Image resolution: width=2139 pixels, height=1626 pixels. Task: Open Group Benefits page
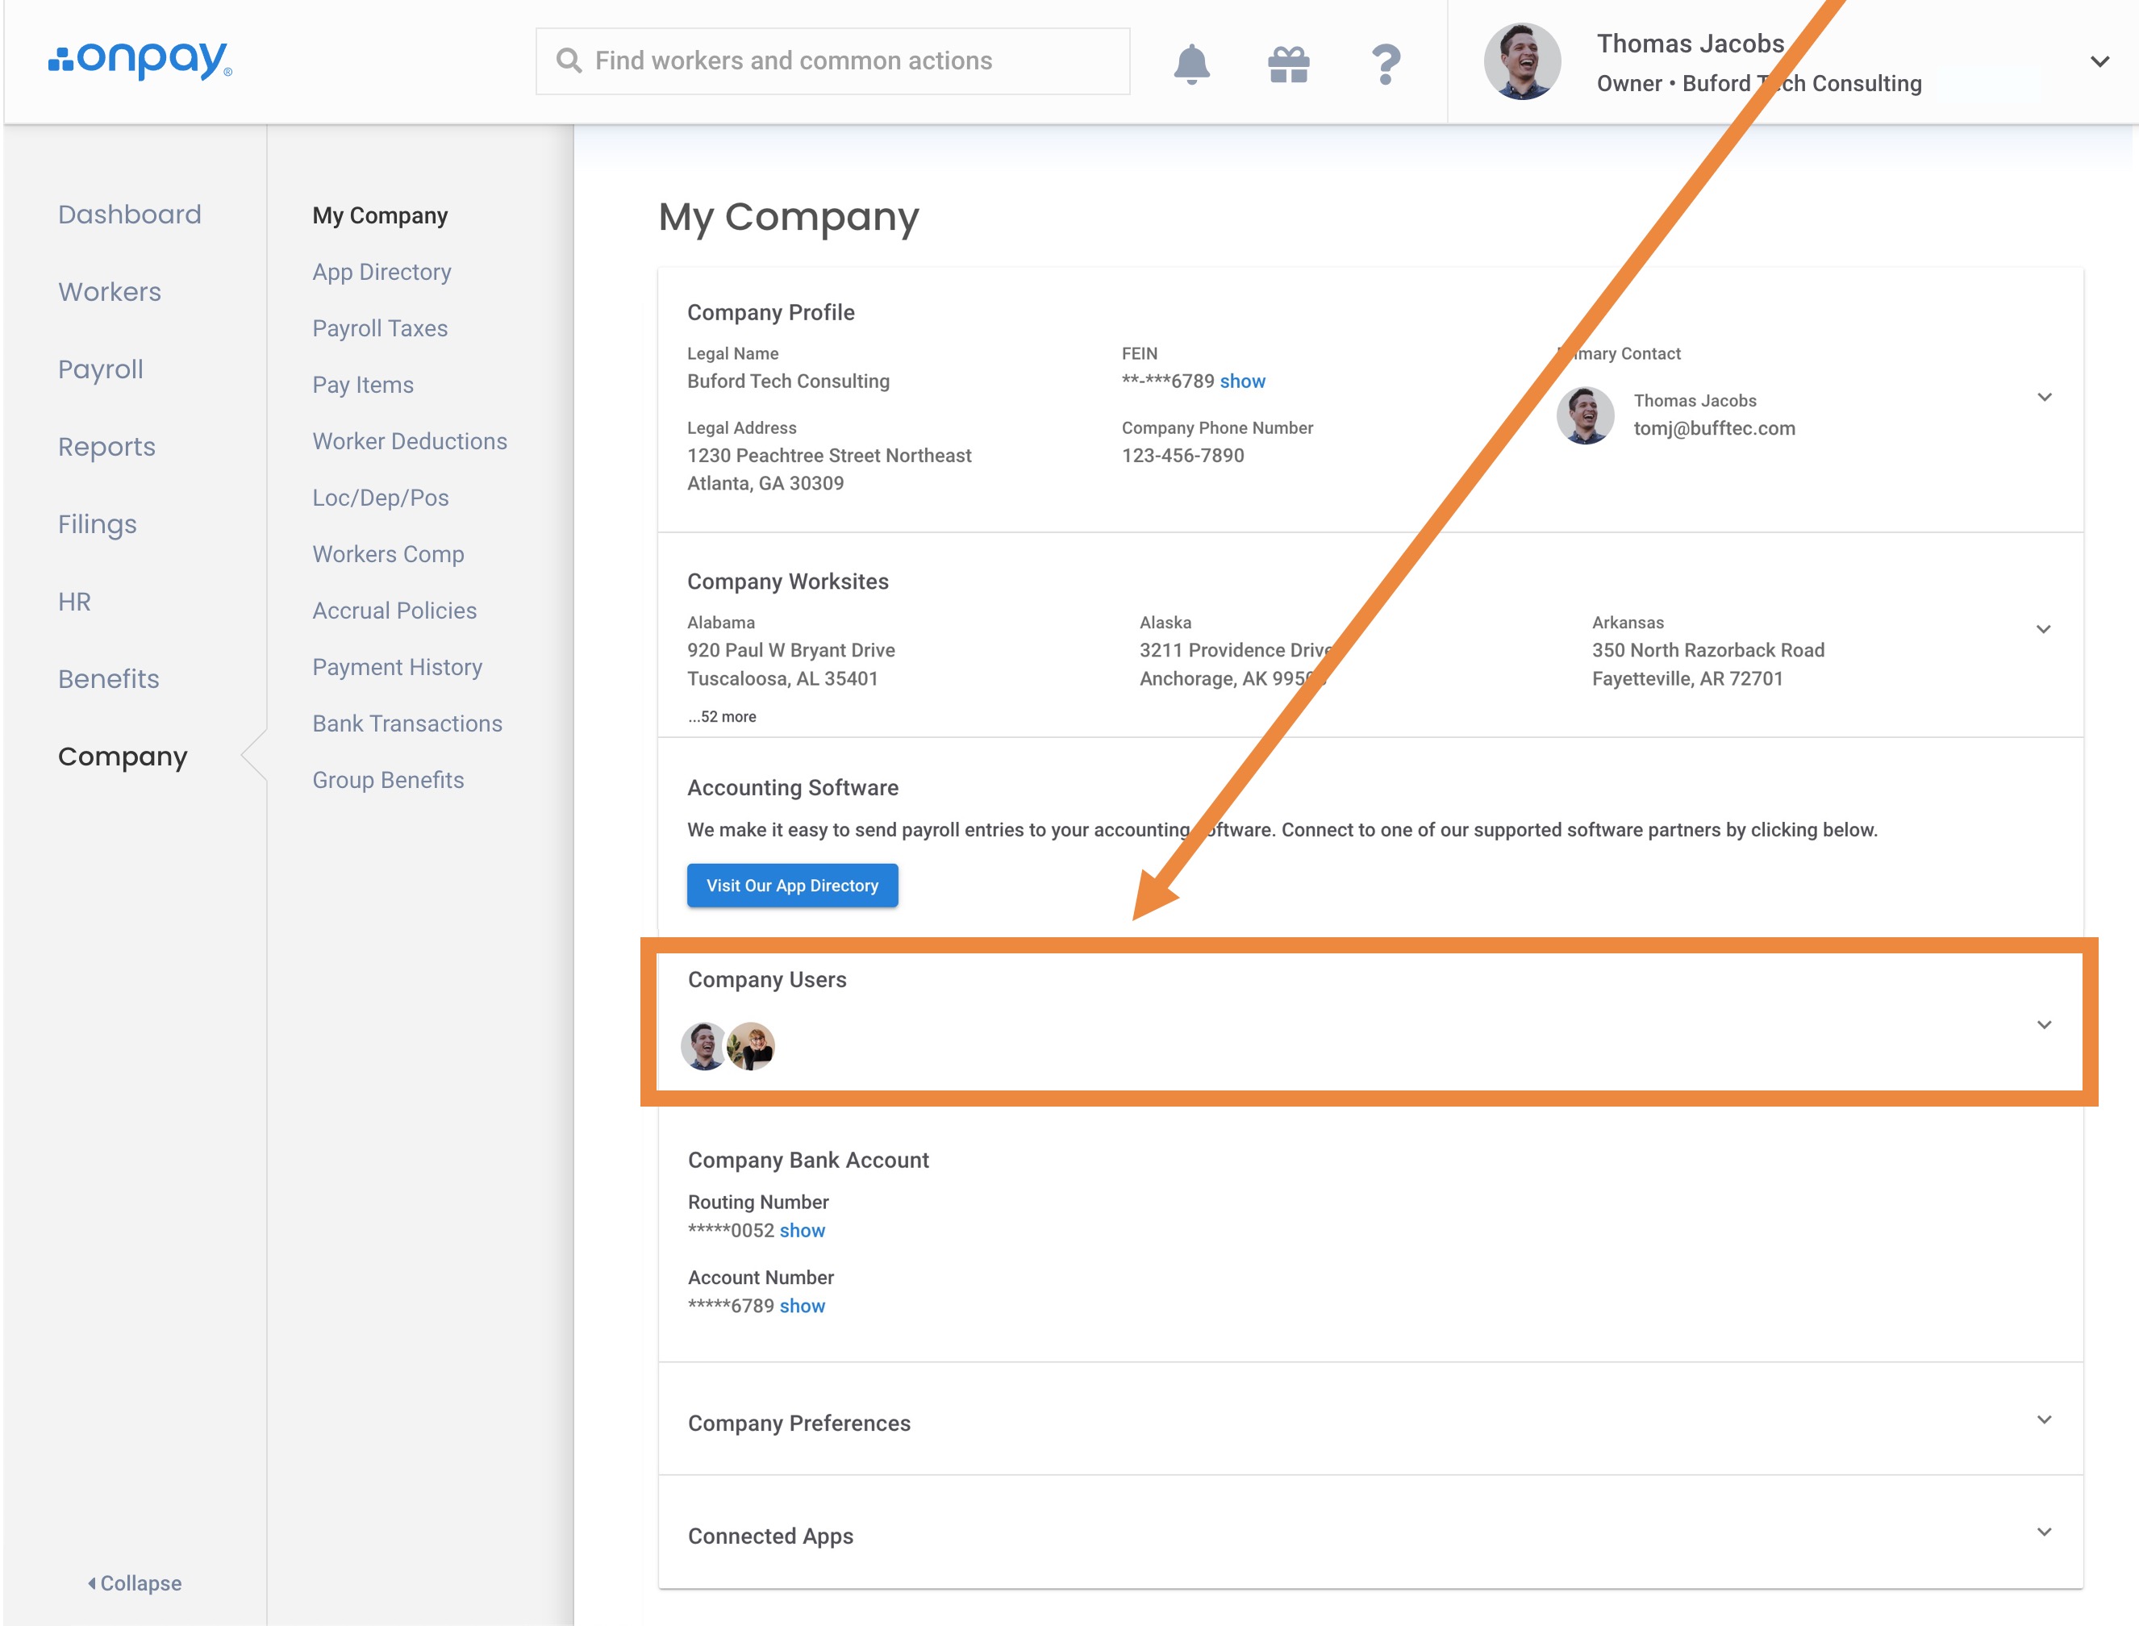point(388,779)
